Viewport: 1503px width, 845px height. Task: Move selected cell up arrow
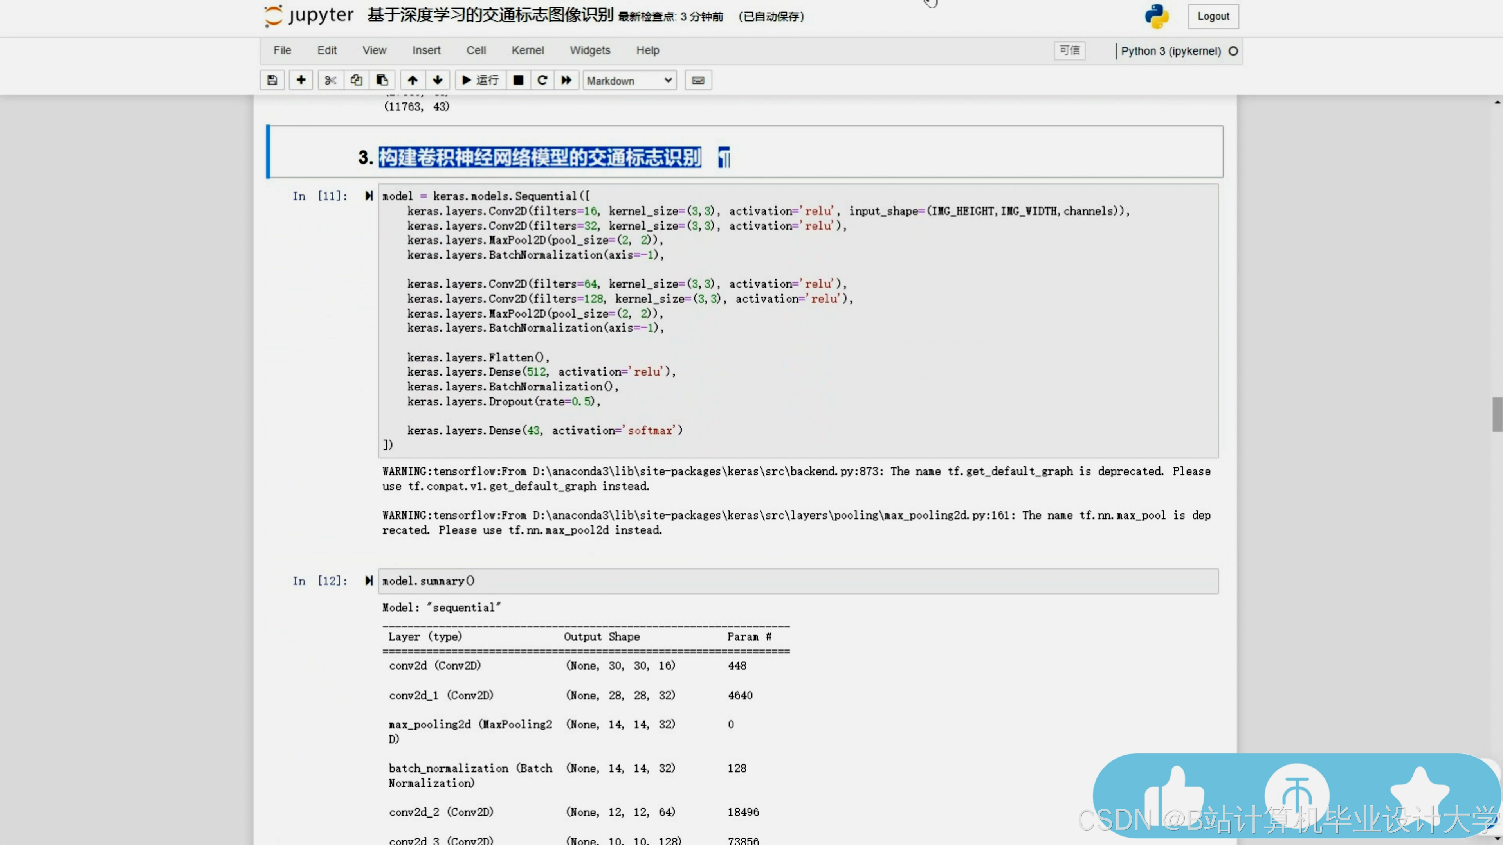point(413,81)
